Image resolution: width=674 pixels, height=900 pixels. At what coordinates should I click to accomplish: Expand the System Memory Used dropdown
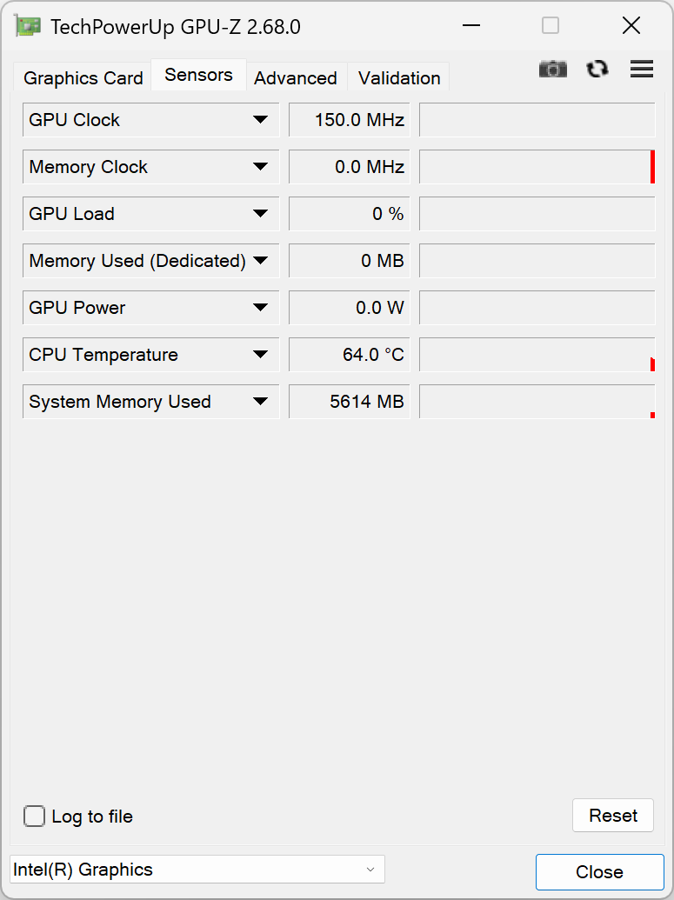pos(260,402)
